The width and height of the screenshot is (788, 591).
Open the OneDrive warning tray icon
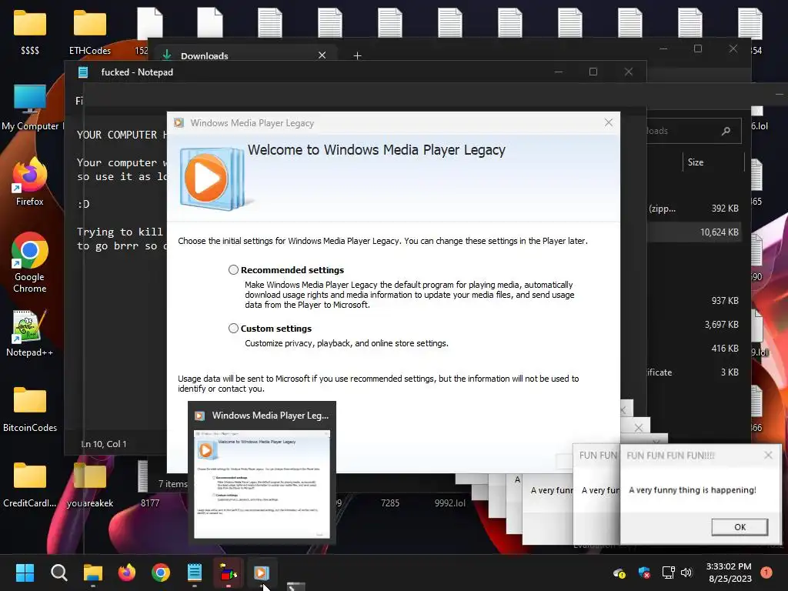pyautogui.click(x=619, y=573)
